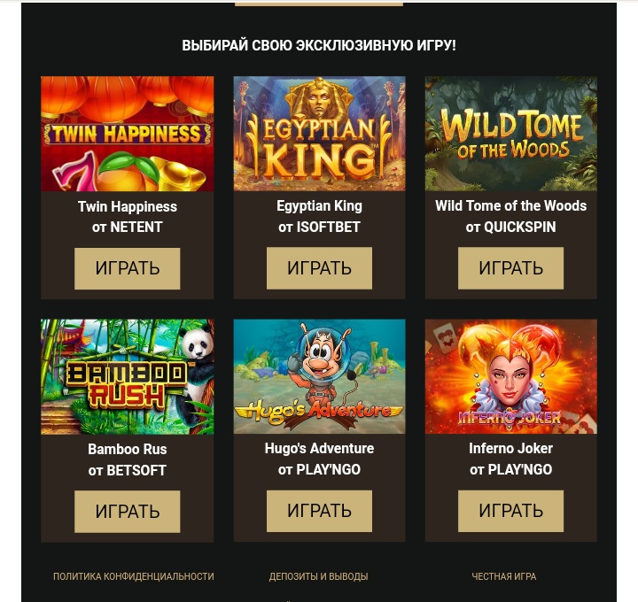Image resolution: width=638 pixels, height=602 pixels.
Task: Click ИГРАТЬ under Twin Happiness
Action: pos(128,268)
